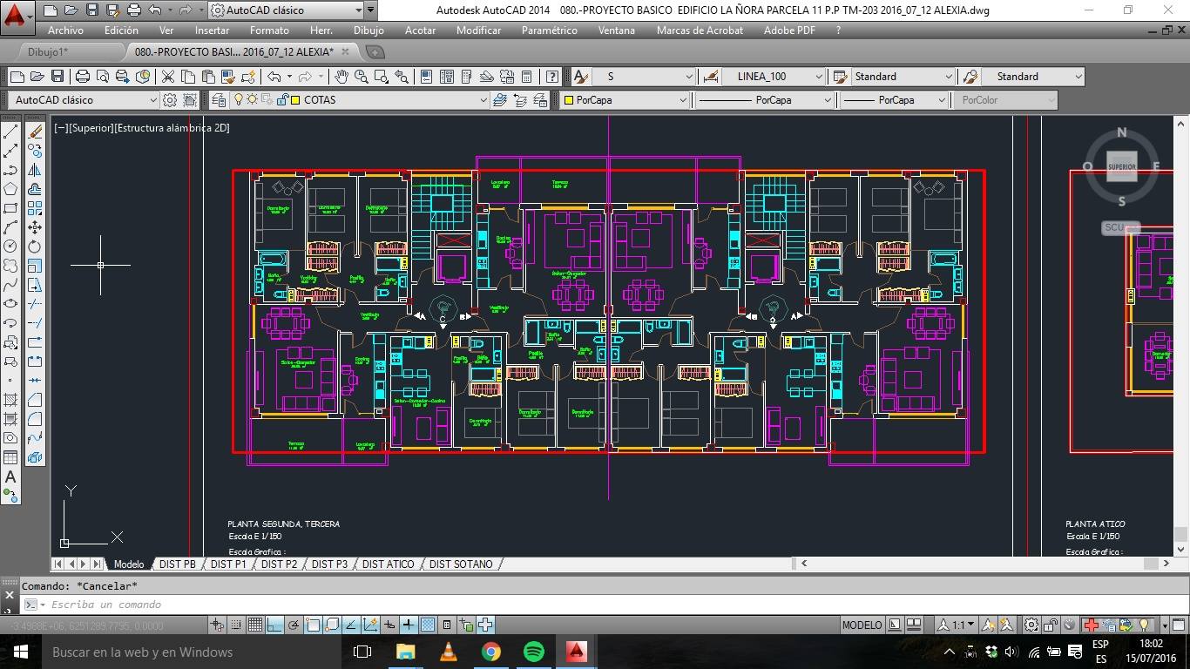
Task: Toggle ortho mode in status bar
Action: coord(274,625)
